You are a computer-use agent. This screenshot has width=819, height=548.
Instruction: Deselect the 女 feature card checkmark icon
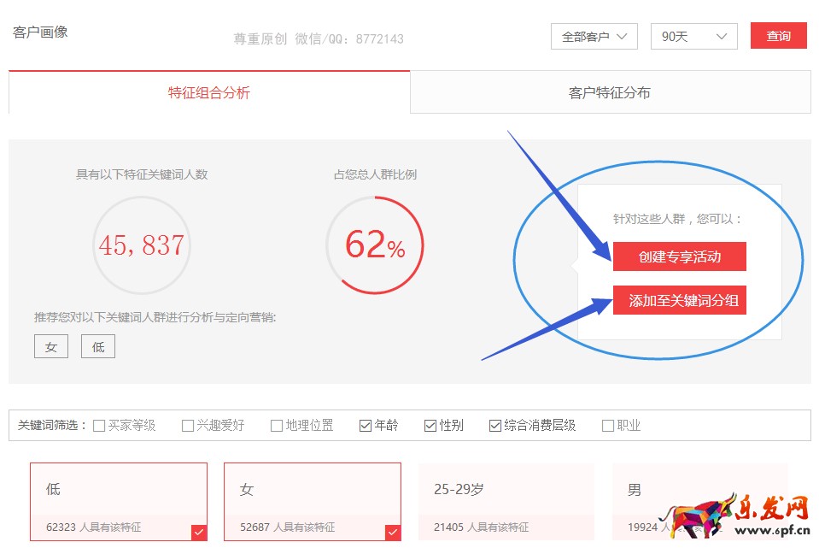pos(393,533)
